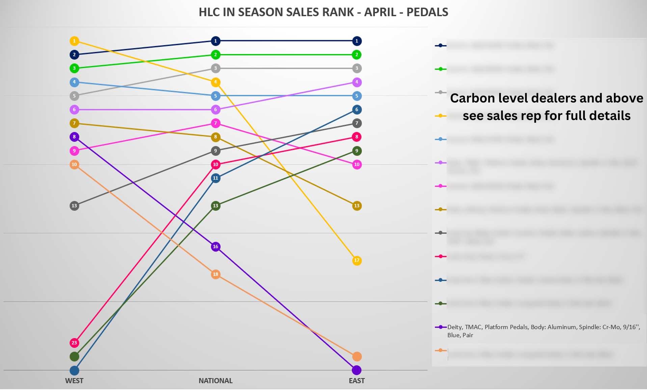Select the violet rank 16 marker under NATIONAL

(x=215, y=247)
